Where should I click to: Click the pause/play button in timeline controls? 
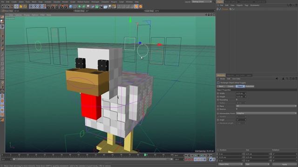[198, 155]
